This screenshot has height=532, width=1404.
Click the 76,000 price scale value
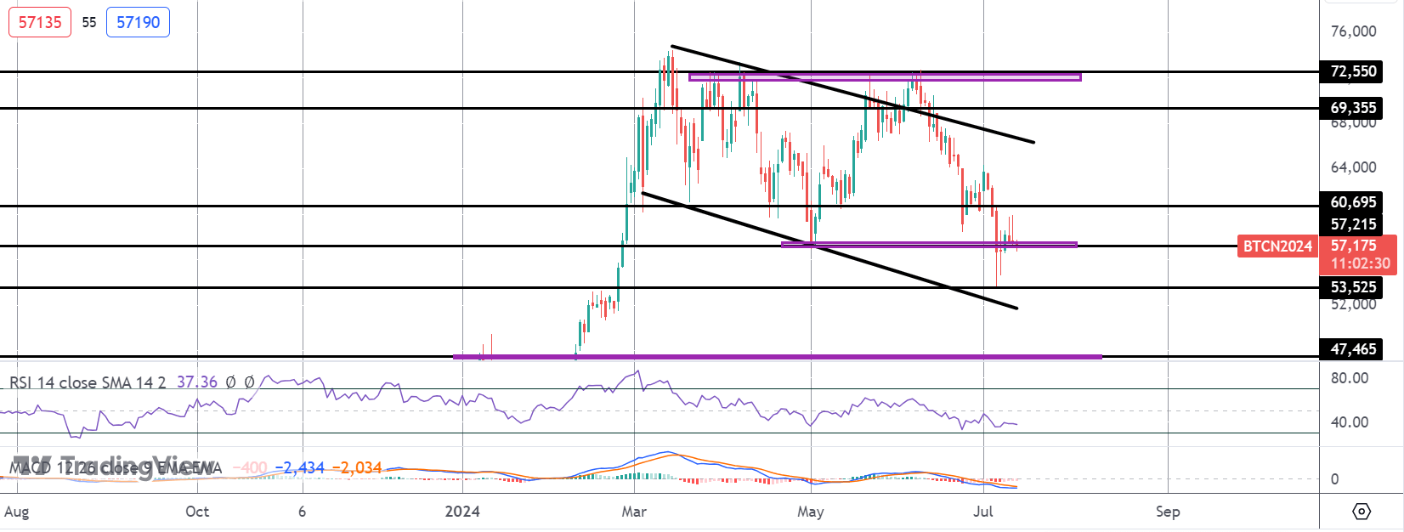coord(1353,31)
